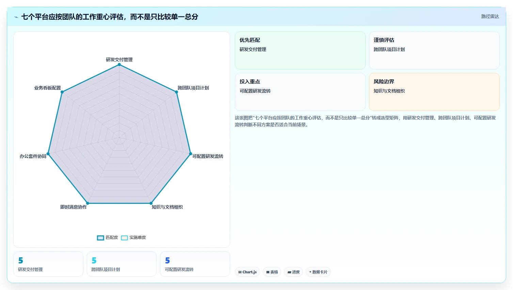Toggle the 实施难度 legend item
This screenshot has width=513, height=290.
[x=133, y=238]
